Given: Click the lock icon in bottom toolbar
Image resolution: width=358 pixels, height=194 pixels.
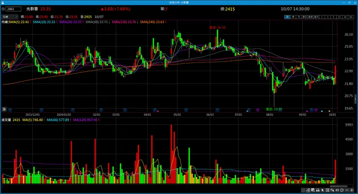Looking at the screenshot, I should coord(303,190).
